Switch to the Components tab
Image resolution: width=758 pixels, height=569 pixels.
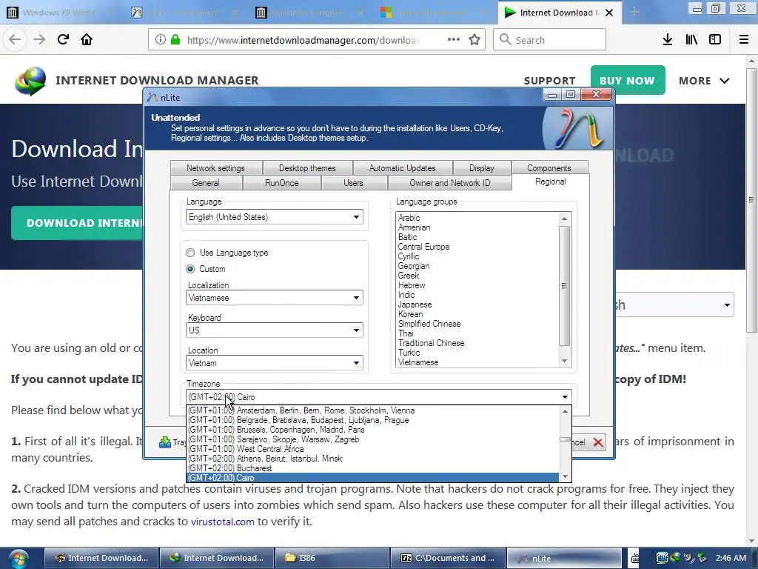(549, 168)
